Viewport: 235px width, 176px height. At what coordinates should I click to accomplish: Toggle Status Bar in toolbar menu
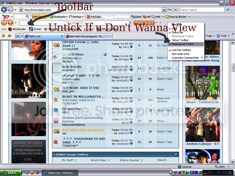tap(186, 32)
